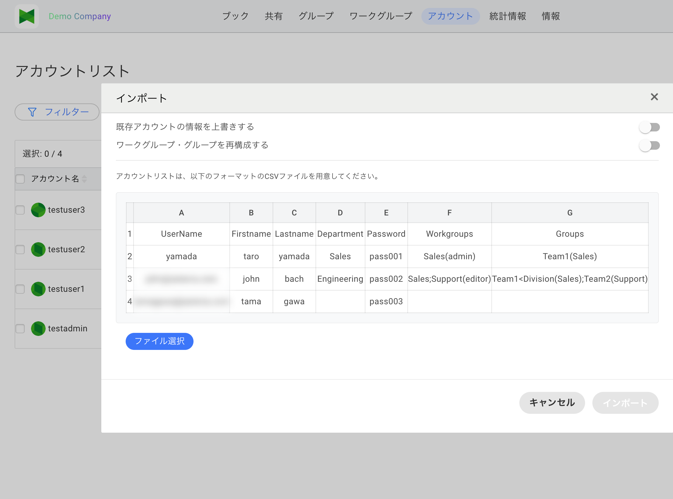Click column G header in sample table

[x=570, y=213]
